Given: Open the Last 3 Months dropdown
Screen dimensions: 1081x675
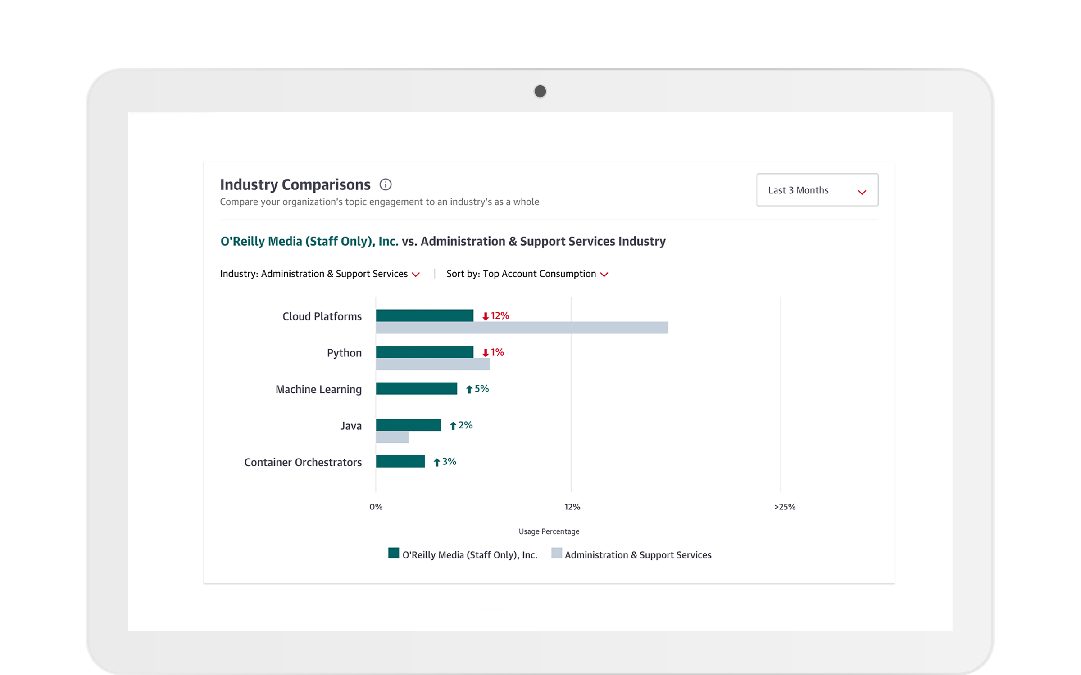Looking at the screenshot, I should (x=817, y=190).
